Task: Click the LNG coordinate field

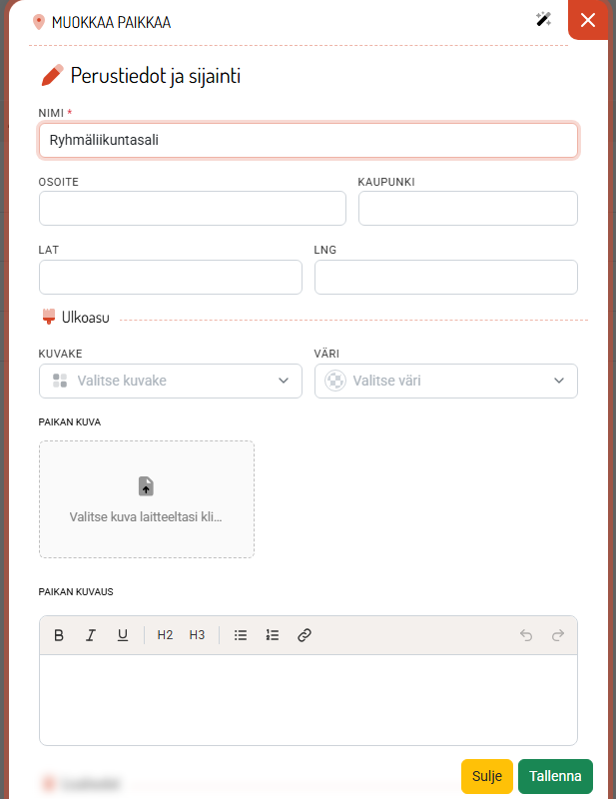Action: click(x=446, y=278)
